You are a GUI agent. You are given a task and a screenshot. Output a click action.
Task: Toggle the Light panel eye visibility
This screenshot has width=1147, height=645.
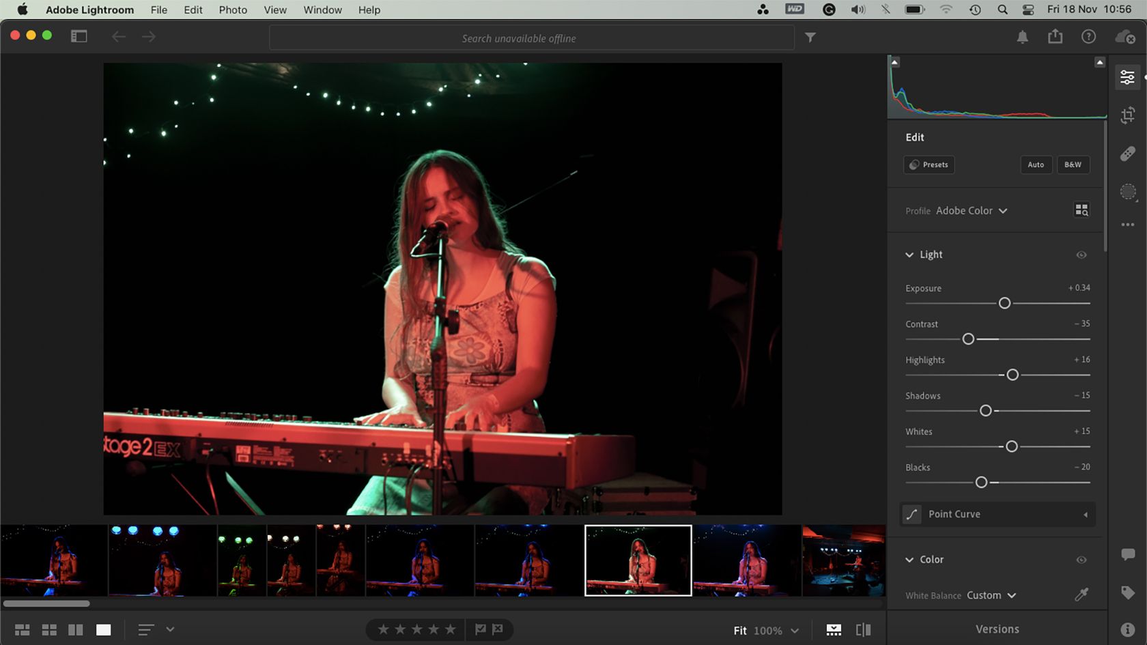pyautogui.click(x=1081, y=255)
